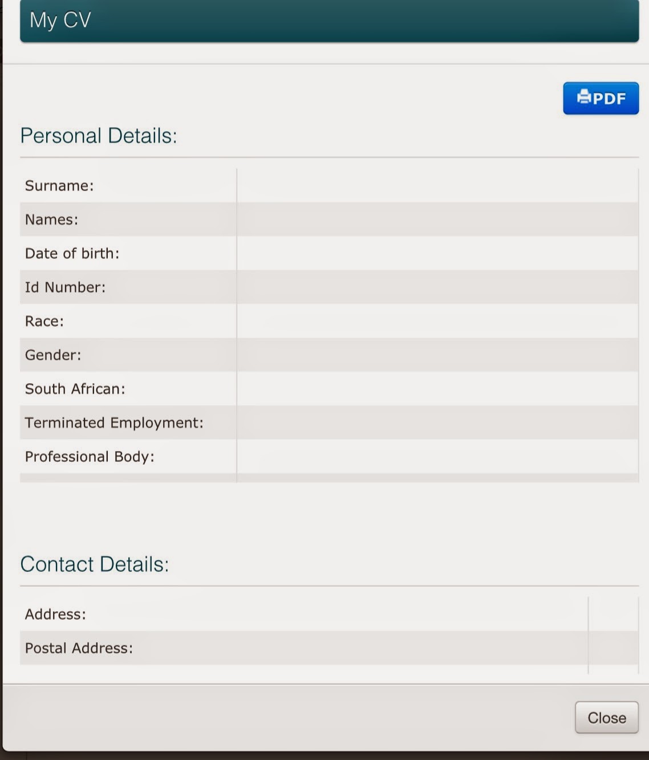Click the Date of birth row
Viewport: 649px width, 760px height.
(x=329, y=253)
